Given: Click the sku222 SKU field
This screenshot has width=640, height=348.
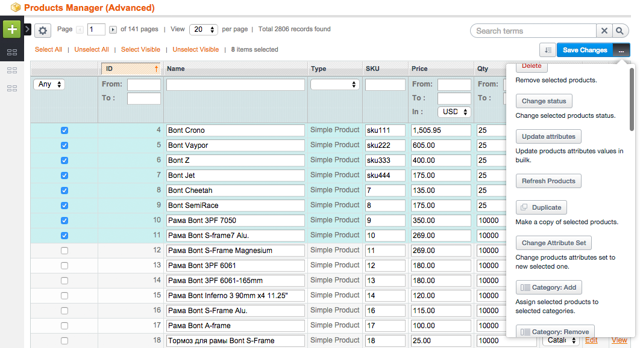Looking at the screenshot, I should pyautogui.click(x=385, y=145).
